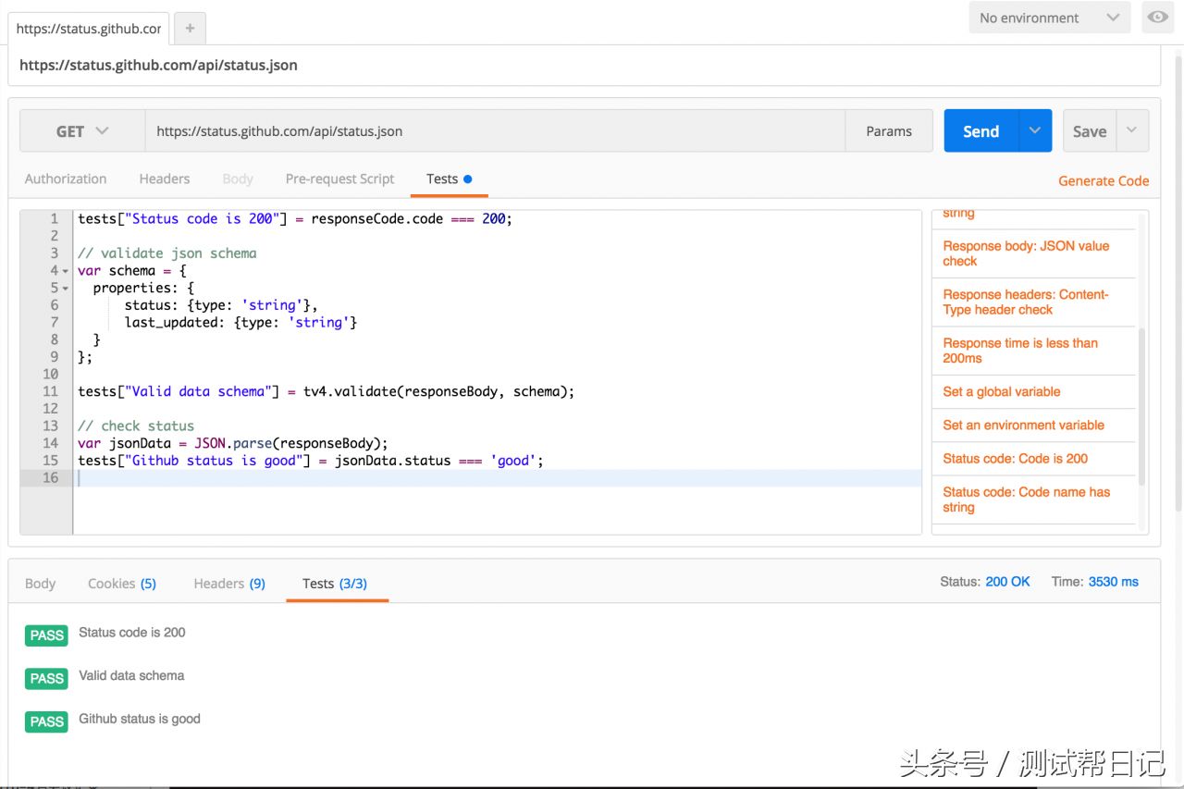Click line number 11 in the gutter

(x=50, y=392)
